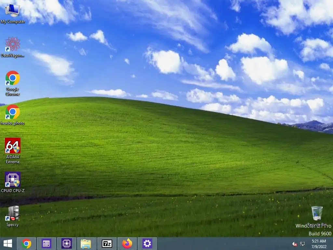Open the CPU chip app in taskbar
333x250 pixels.
pyautogui.click(x=66, y=243)
